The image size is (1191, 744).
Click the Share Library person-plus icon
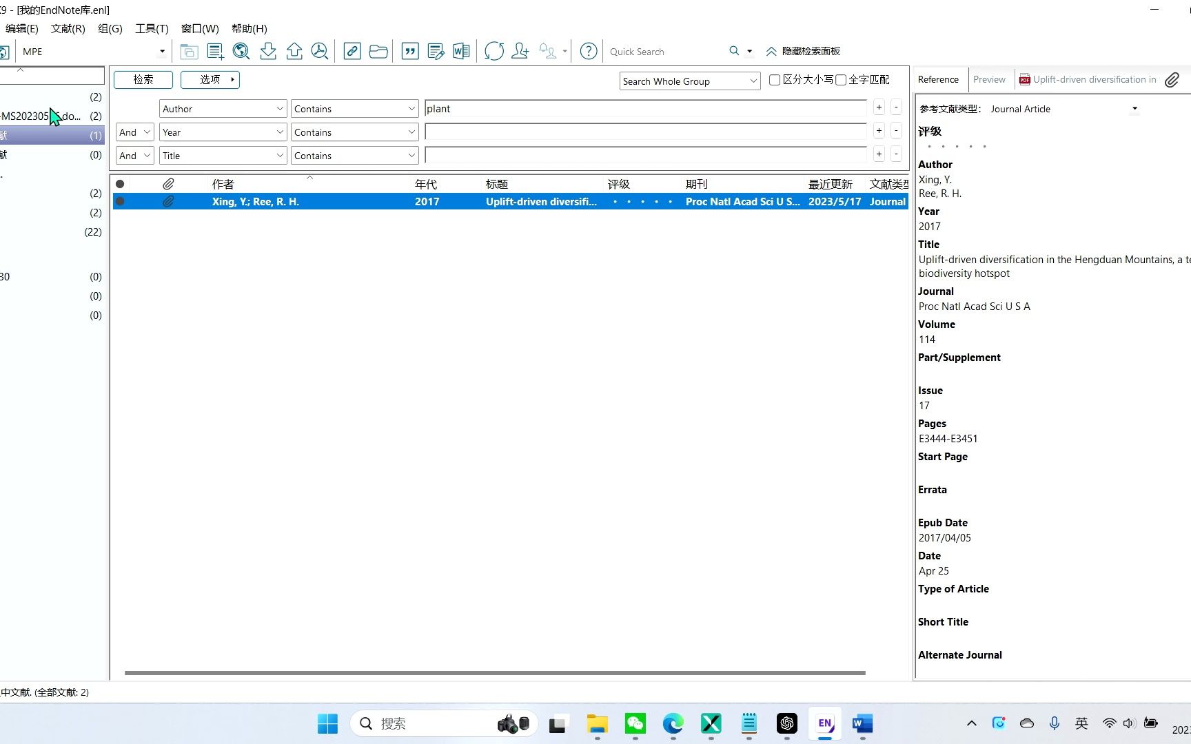pyautogui.click(x=520, y=51)
